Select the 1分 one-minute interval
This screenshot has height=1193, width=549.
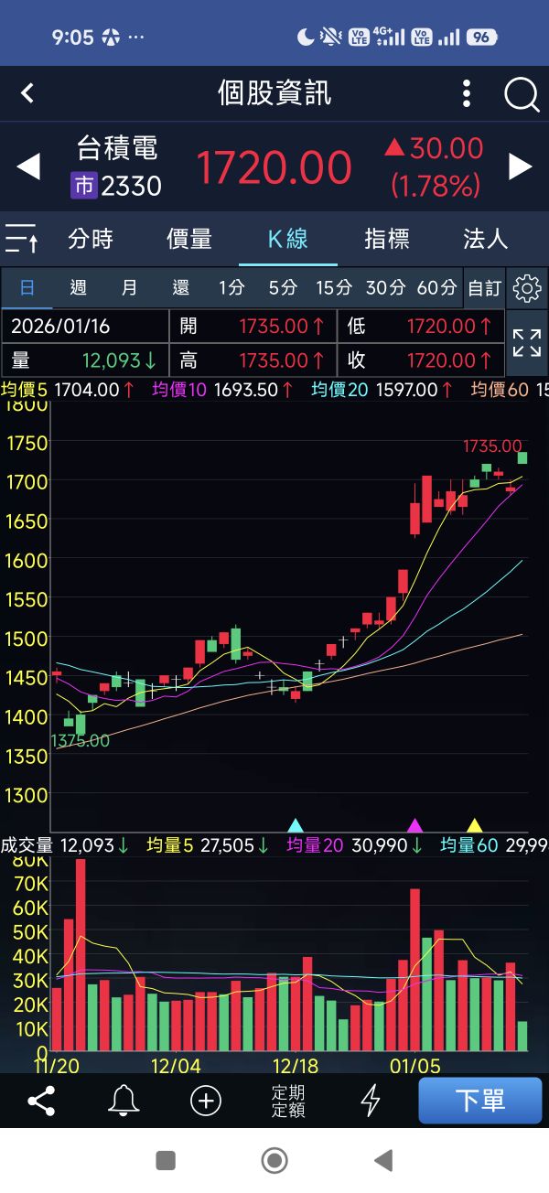pos(231,288)
